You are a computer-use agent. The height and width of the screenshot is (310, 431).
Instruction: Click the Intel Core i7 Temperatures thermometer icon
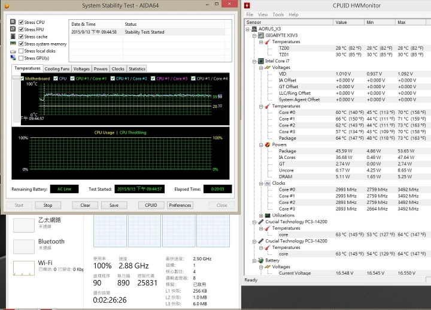(268, 106)
